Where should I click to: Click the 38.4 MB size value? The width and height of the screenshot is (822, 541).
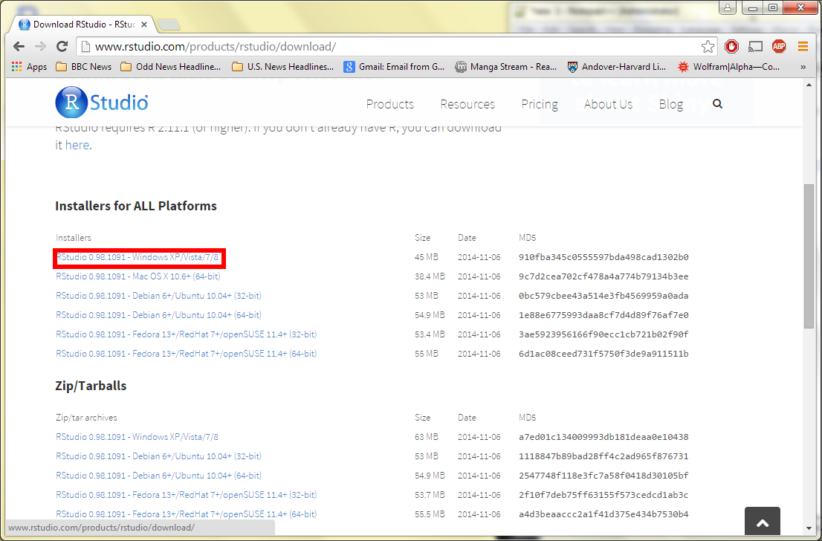pyautogui.click(x=430, y=276)
